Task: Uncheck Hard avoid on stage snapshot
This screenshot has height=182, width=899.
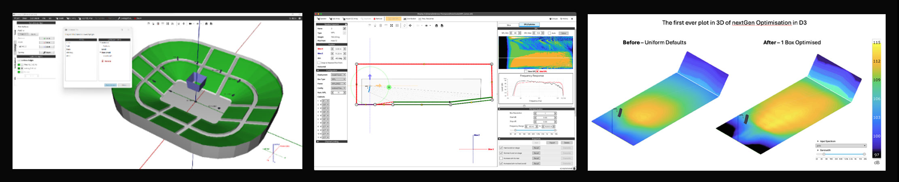Action: pyautogui.click(x=501, y=148)
